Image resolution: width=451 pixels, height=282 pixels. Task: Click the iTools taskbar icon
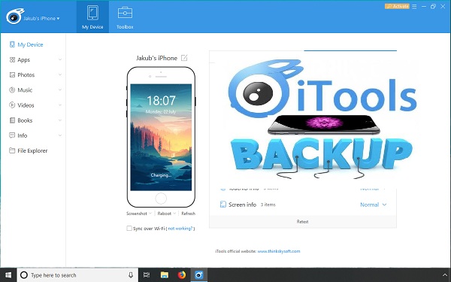pyautogui.click(x=199, y=275)
